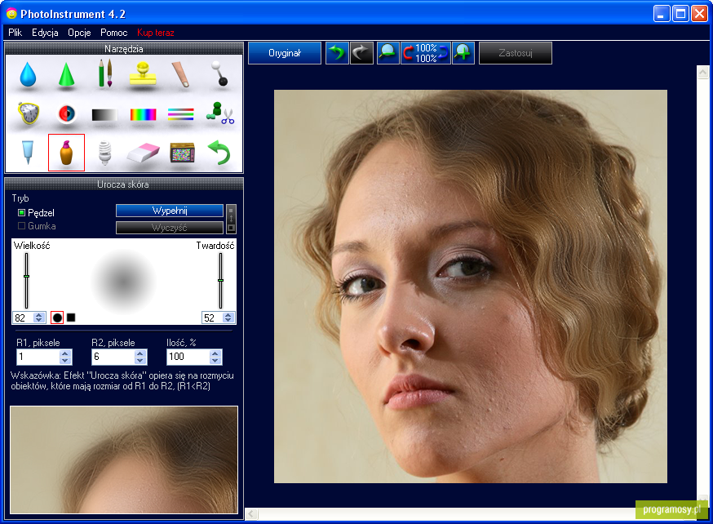Screen dimensions: 713x524
Task: Click the Ilość % input field
Action: click(188, 357)
